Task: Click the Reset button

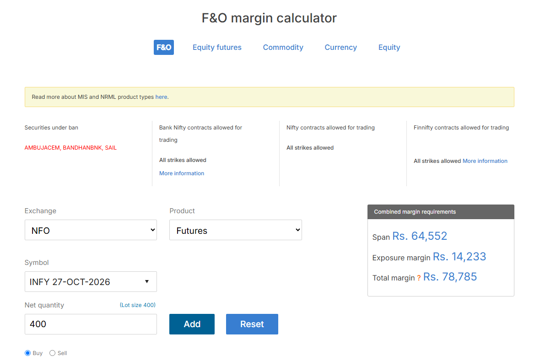Action: (252, 324)
